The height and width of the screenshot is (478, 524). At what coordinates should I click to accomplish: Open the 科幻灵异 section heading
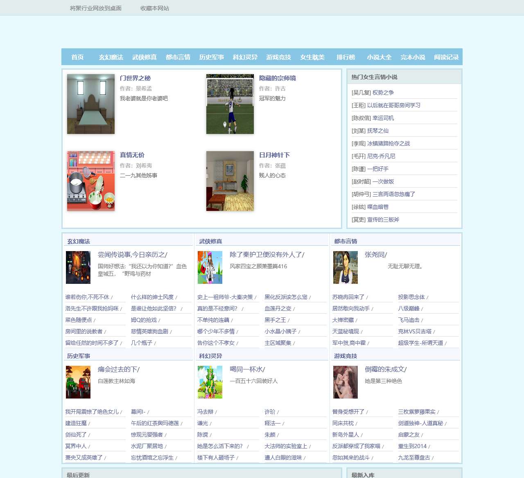point(210,356)
